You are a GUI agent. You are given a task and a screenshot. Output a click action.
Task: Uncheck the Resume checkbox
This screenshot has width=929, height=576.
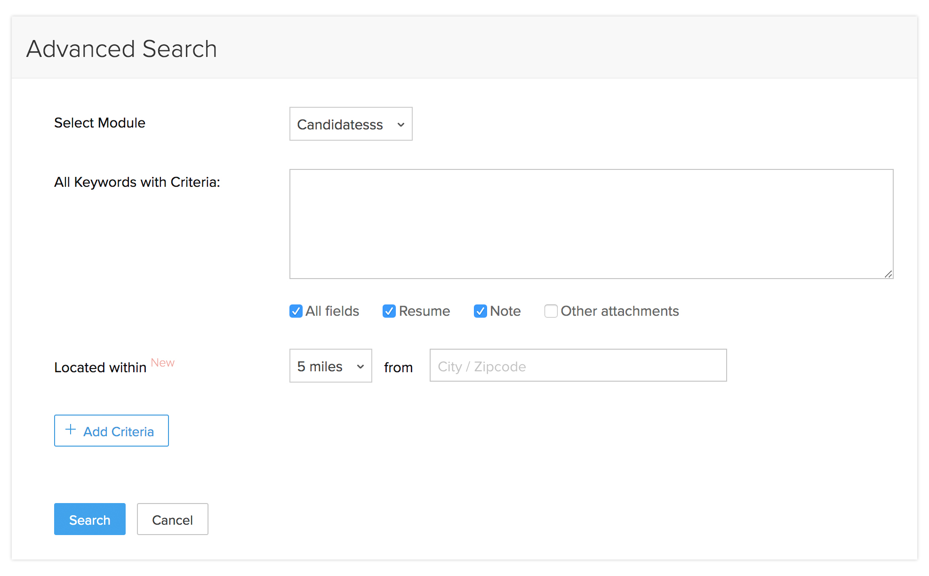pos(389,311)
